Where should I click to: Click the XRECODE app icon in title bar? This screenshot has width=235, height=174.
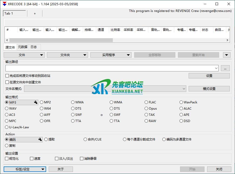point(4,4)
